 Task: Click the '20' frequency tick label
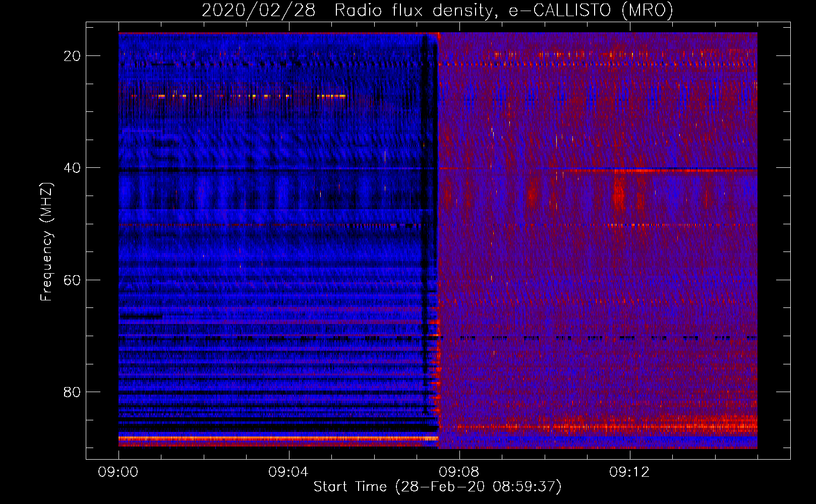point(72,56)
